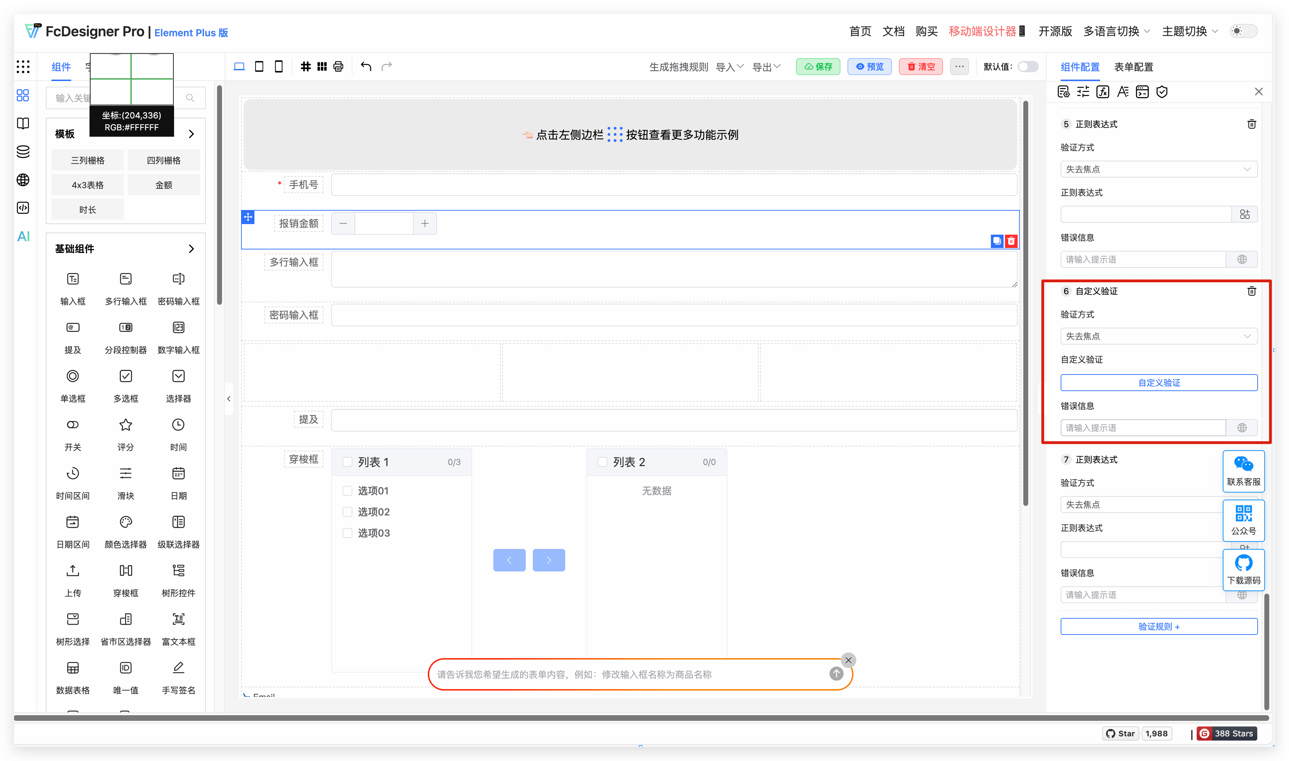Image resolution: width=1289 pixels, height=761 pixels.
Task: Open the 购买 nav item
Action: point(926,31)
